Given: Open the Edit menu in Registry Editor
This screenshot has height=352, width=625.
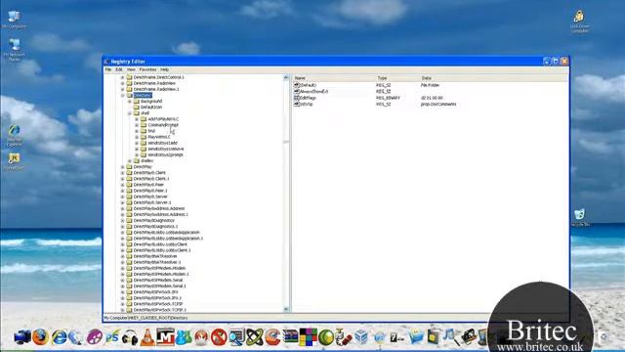Looking at the screenshot, I should click(119, 69).
